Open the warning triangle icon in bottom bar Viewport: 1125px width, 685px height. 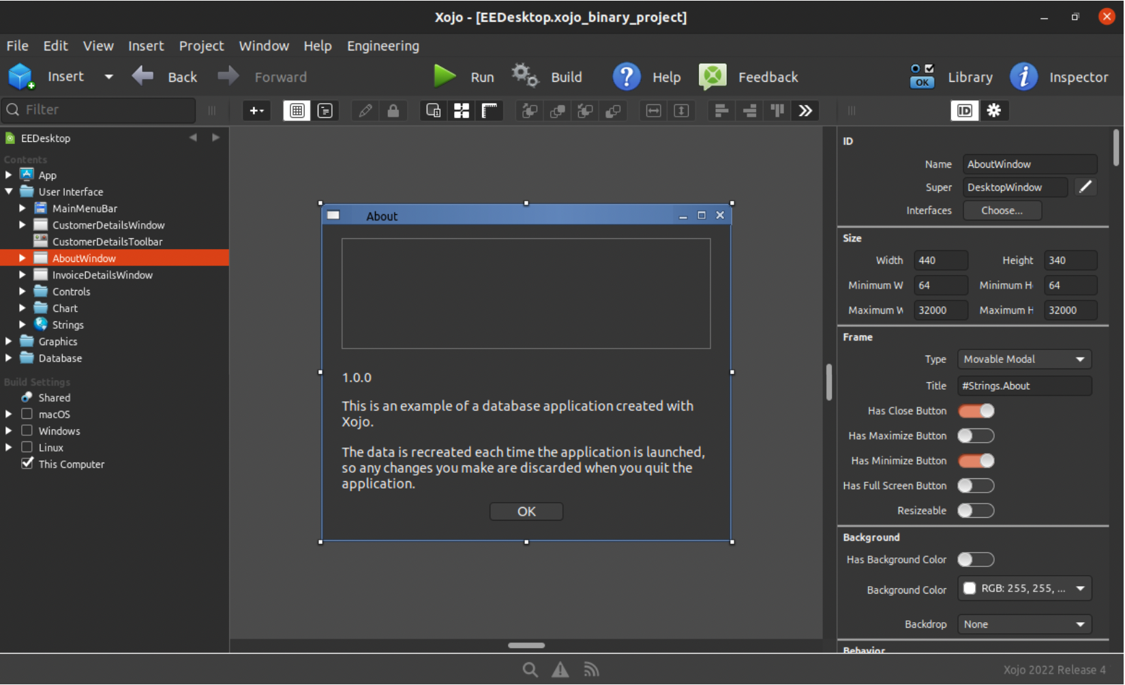[560, 670]
